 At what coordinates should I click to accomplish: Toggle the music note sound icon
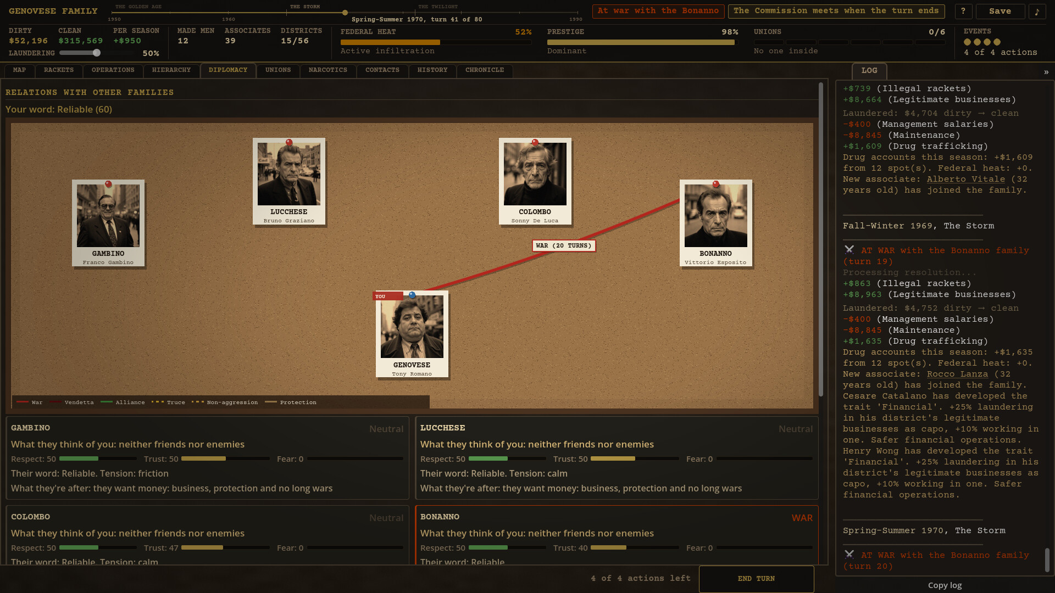1037,11
